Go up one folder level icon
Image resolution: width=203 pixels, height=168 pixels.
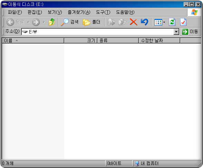point(52,22)
